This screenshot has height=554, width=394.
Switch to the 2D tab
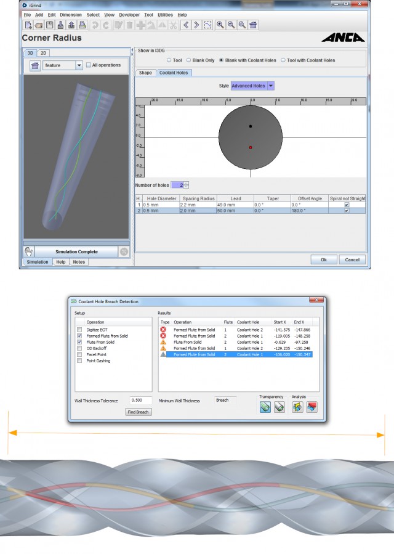[44, 53]
